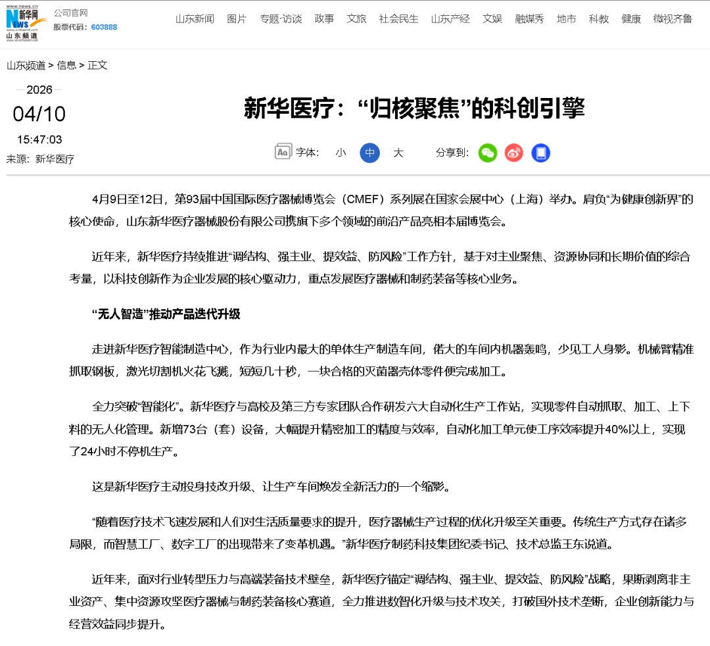Open the mobile share icon
This screenshot has height=646, width=710.
540,153
